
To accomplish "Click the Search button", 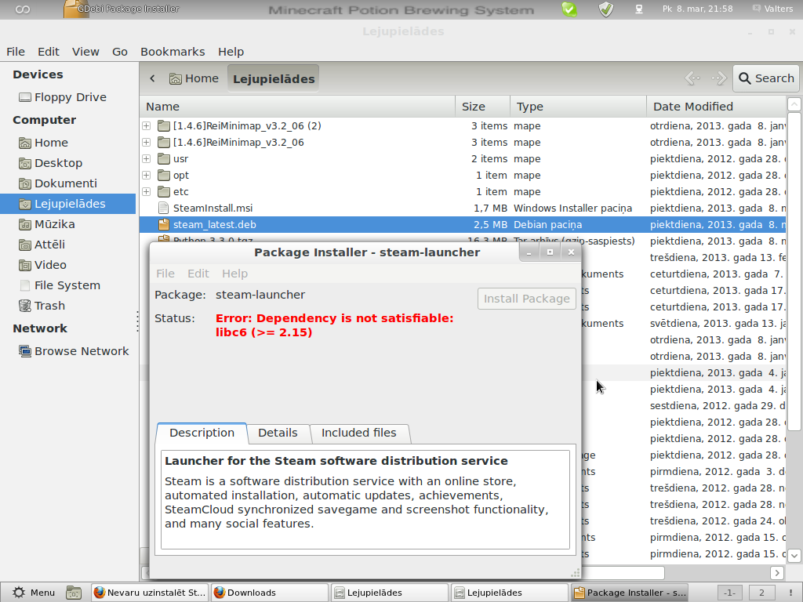I will click(x=766, y=78).
